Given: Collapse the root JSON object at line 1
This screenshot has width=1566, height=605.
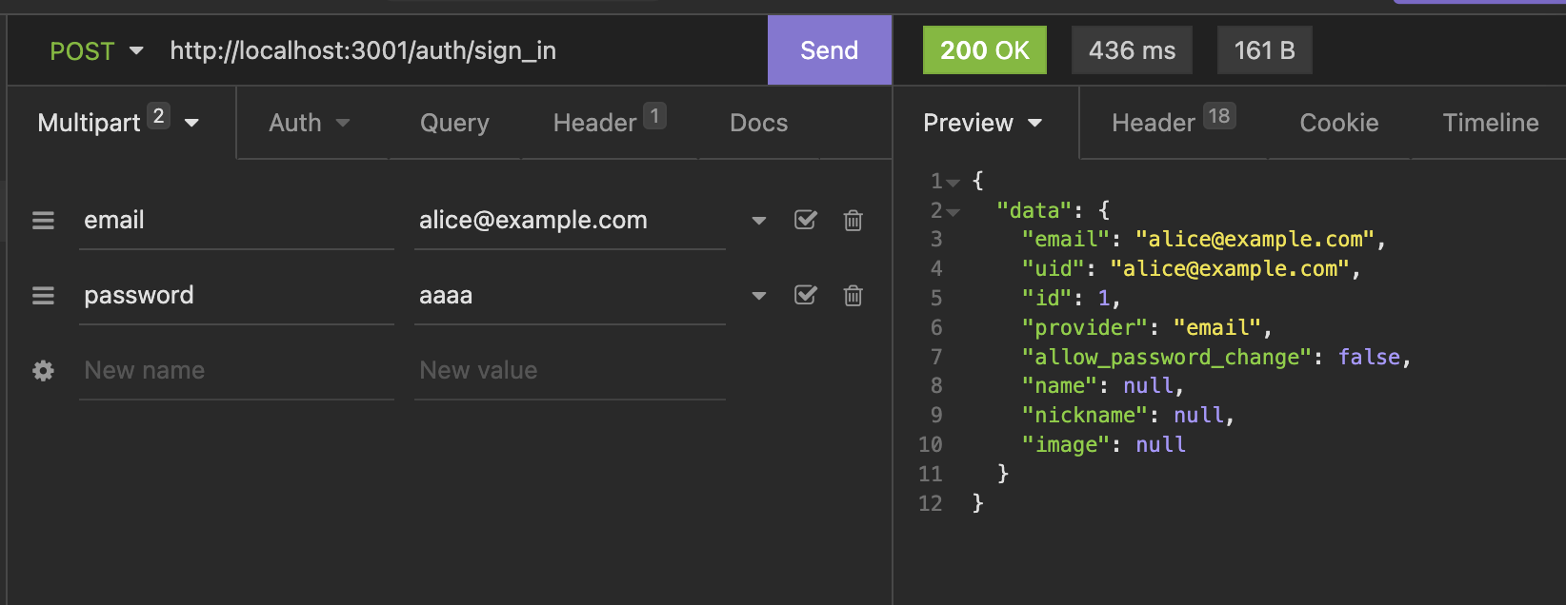Looking at the screenshot, I should click(954, 182).
